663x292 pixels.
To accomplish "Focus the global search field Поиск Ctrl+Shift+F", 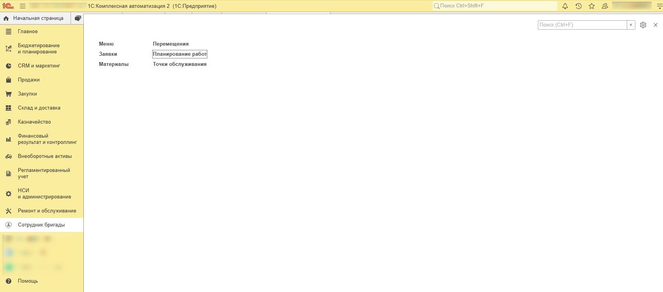I will tap(495, 6).
